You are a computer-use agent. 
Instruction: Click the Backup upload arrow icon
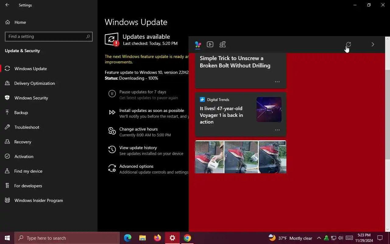(8, 113)
